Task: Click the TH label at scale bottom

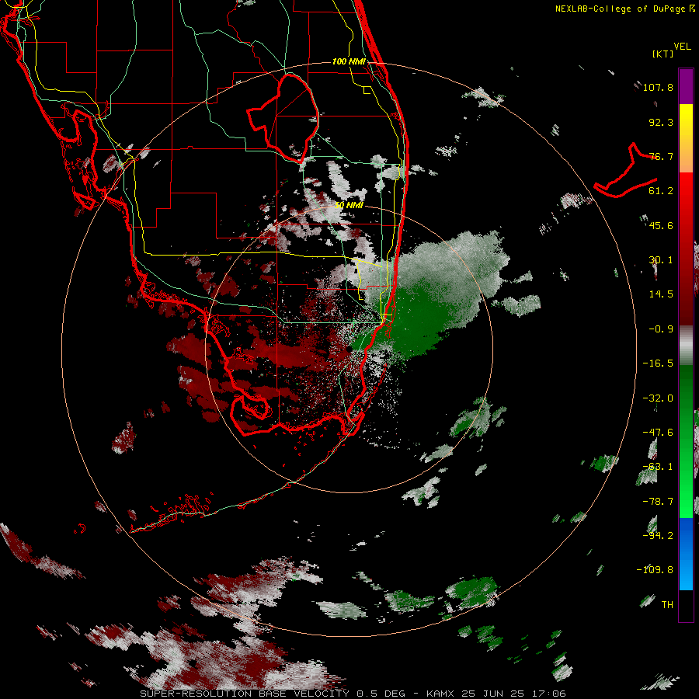Action: 667,605
